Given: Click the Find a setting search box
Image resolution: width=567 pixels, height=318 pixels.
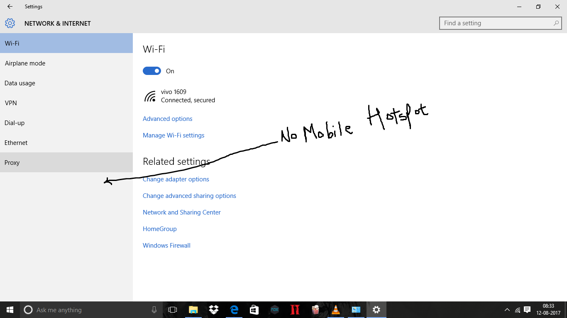Looking at the screenshot, I should pyautogui.click(x=496, y=23).
